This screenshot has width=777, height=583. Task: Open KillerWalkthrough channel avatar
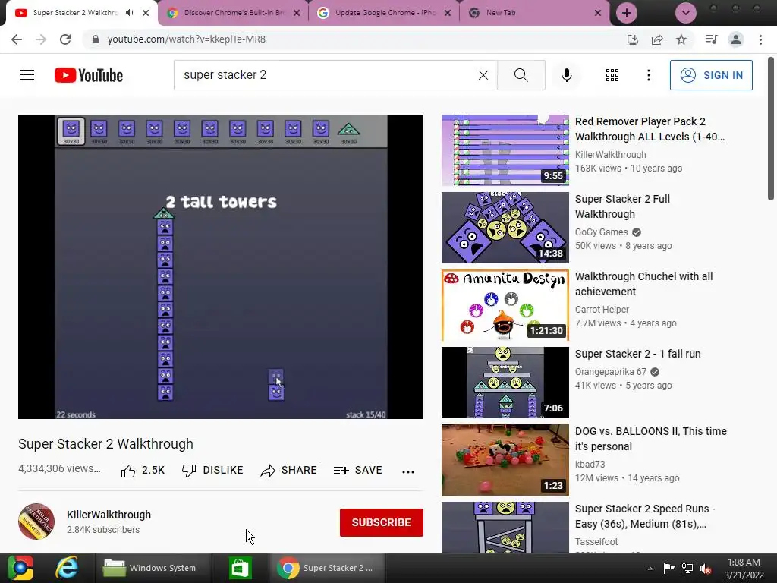point(36,522)
